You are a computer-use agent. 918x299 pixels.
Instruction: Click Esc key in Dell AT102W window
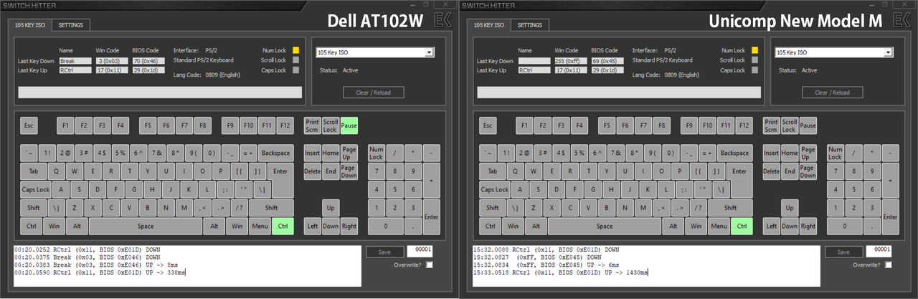29,125
